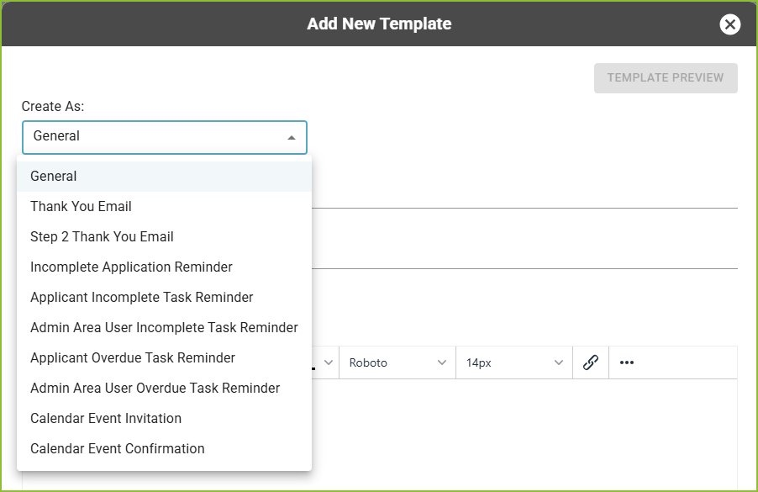Select Applicant Incomplete Task Reminder

141,298
